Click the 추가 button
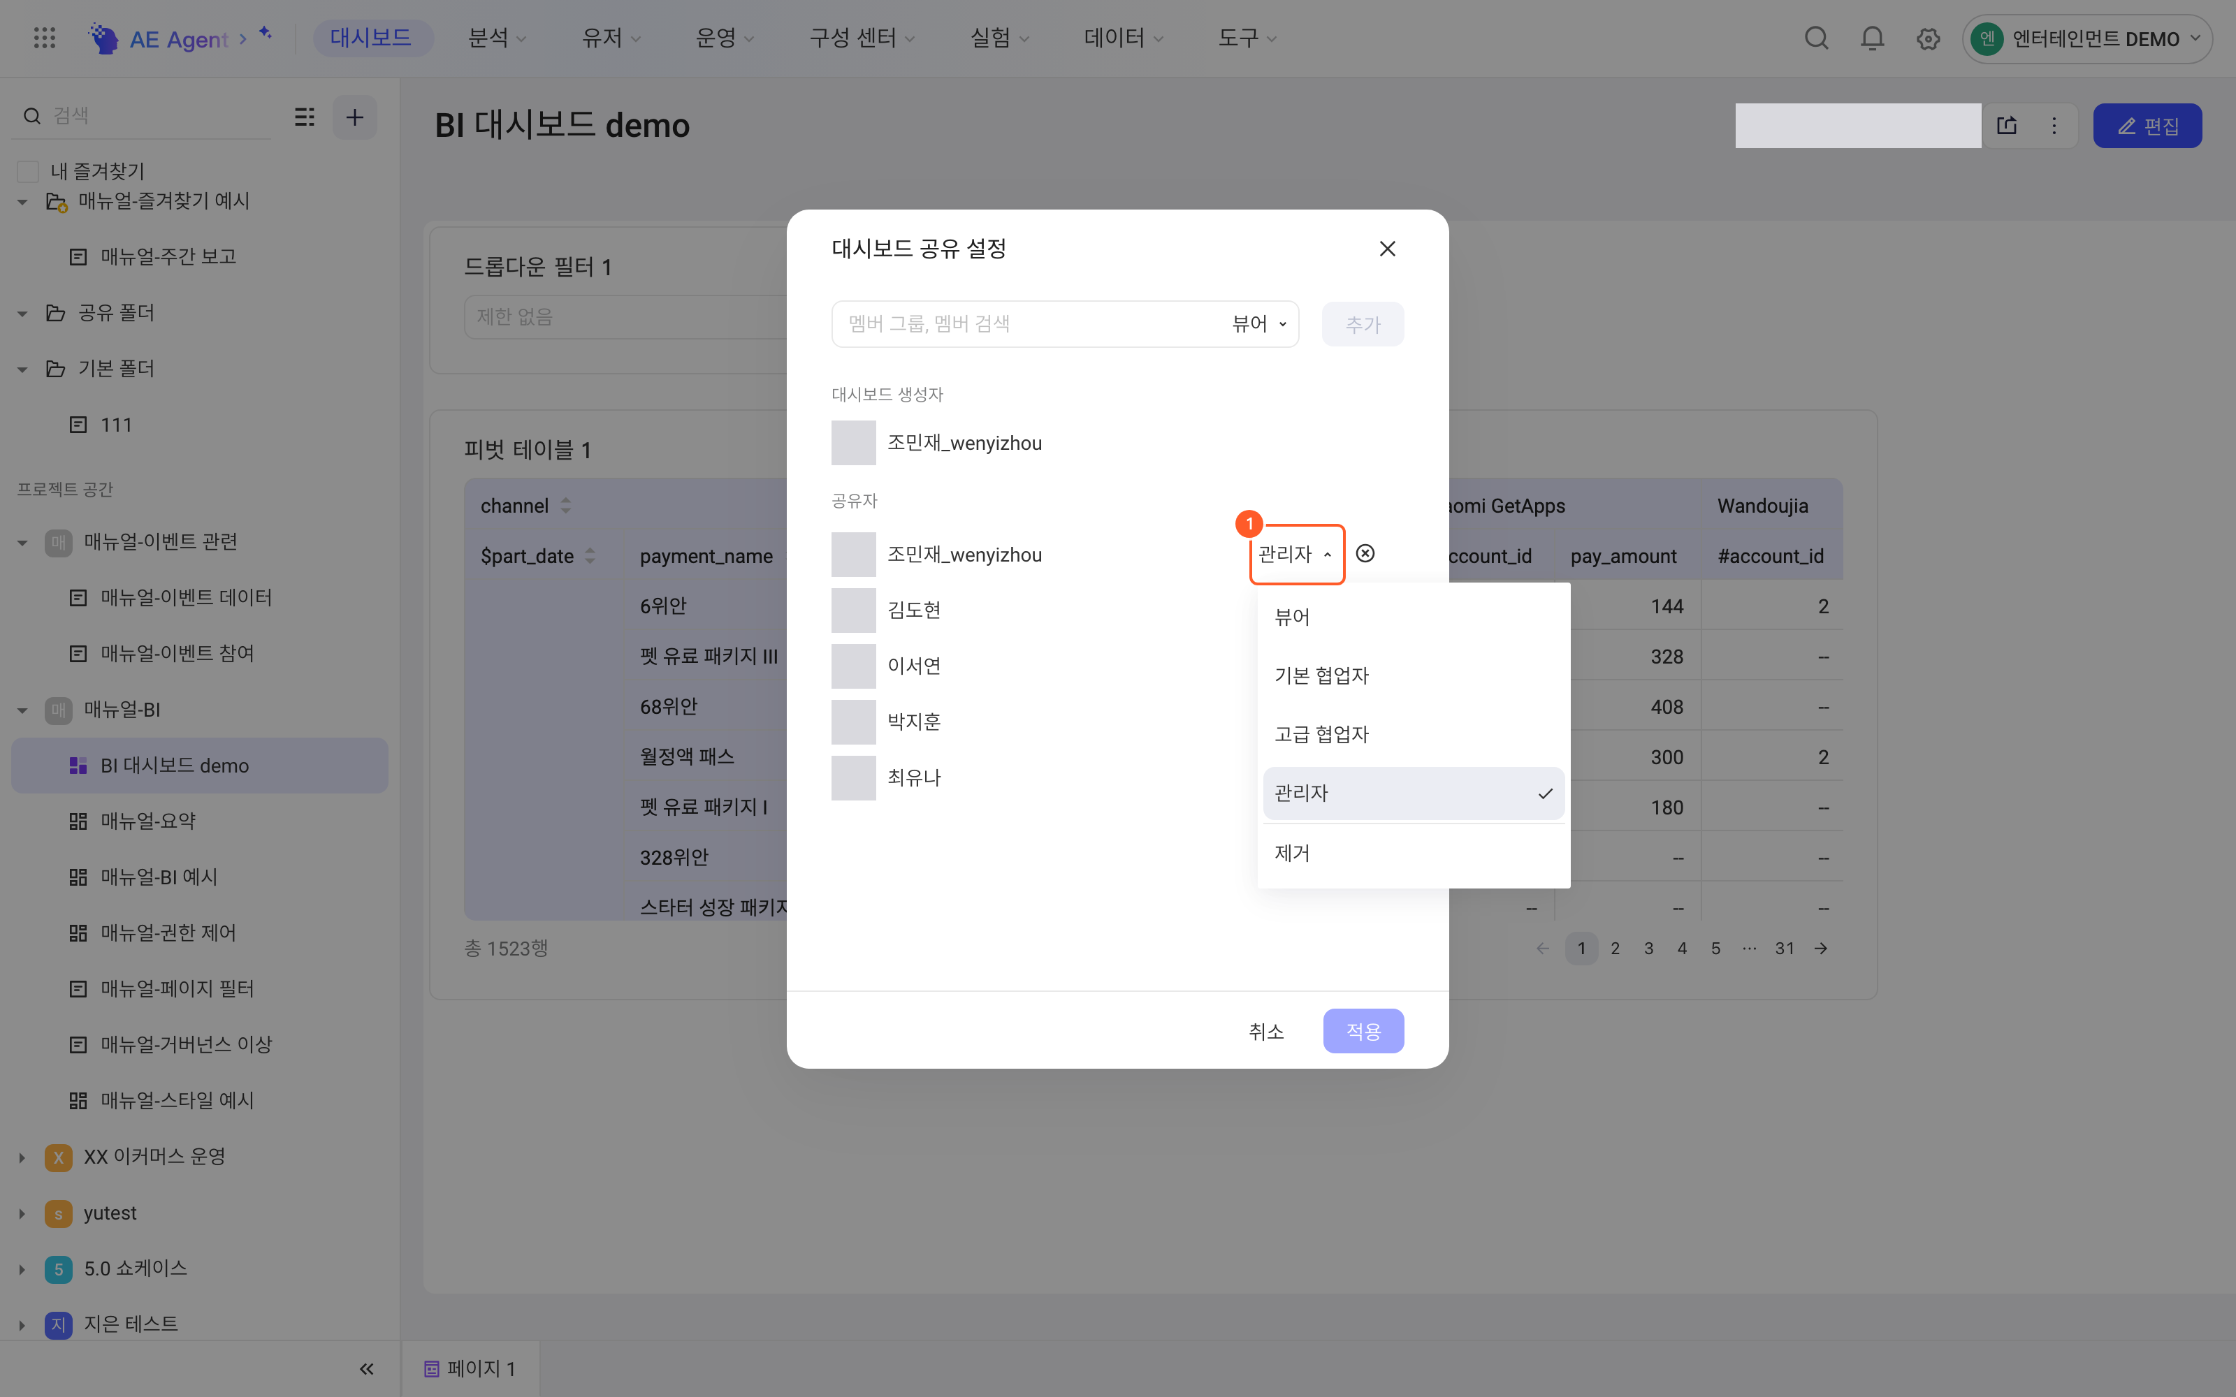 pyautogui.click(x=1362, y=324)
